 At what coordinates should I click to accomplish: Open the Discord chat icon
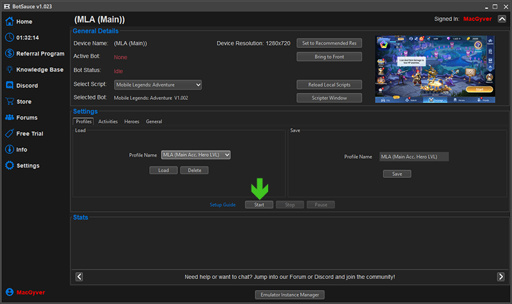tap(10, 85)
